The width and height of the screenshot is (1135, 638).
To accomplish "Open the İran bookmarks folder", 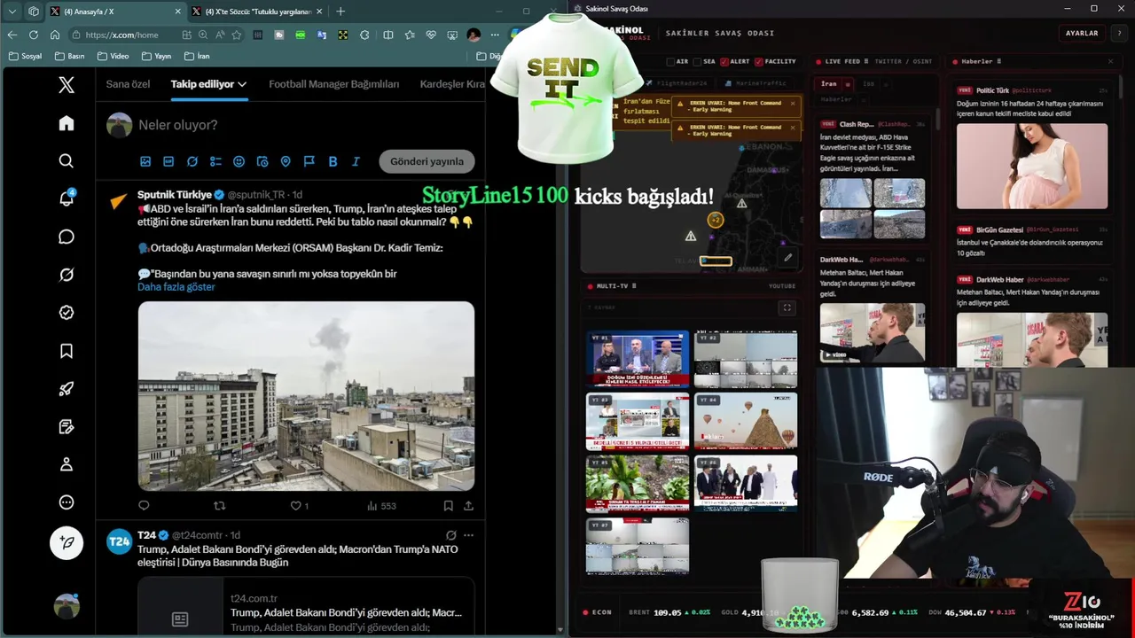I will (197, 56).
